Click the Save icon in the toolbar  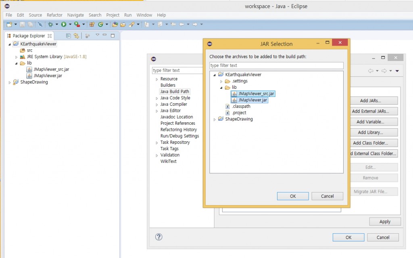point(21,24)
